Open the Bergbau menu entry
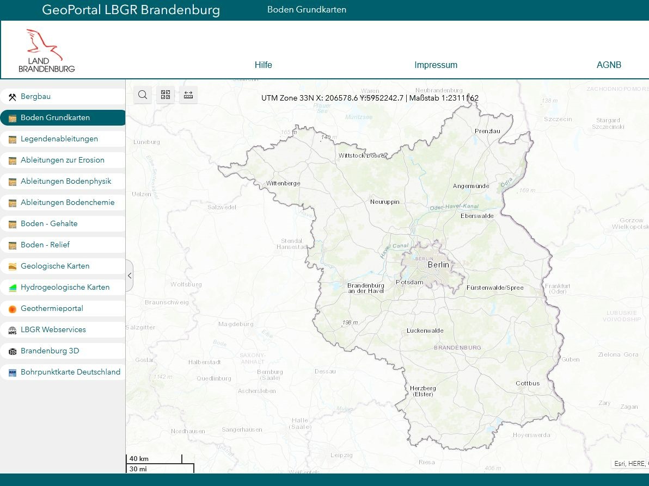This screenshot has height=486, width=649. pos(63,96)
